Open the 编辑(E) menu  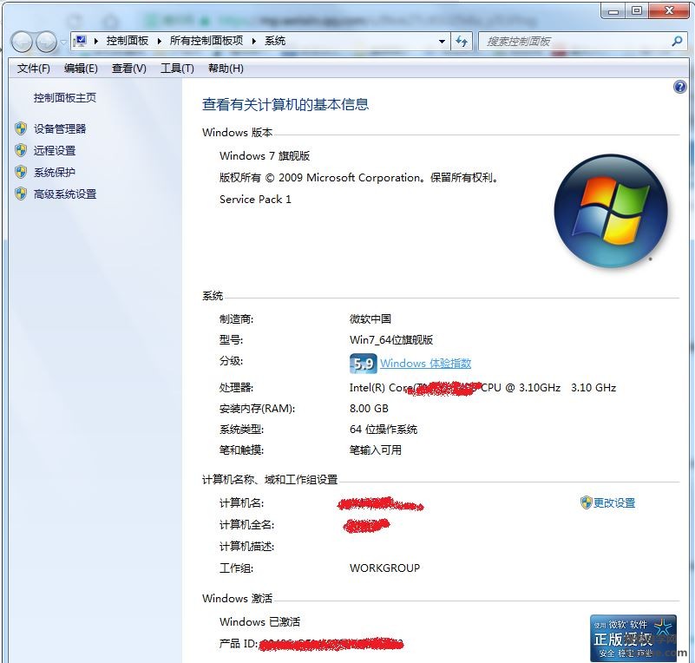pos(81,69)
